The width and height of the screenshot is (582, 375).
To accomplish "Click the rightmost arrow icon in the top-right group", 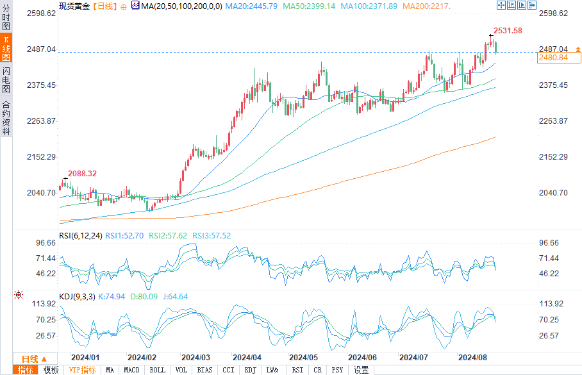I will pos(531,6).
